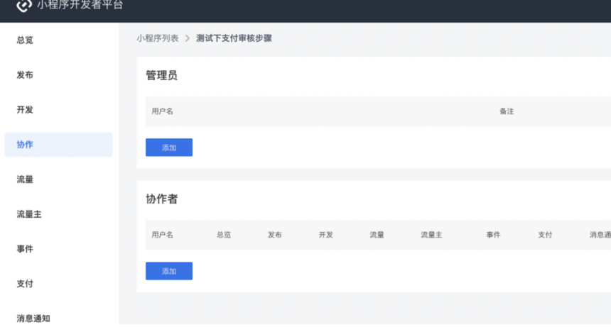Click the 总览 column header in collaborator table
This screenshot has width=611, height=327.
click(224, 235)
